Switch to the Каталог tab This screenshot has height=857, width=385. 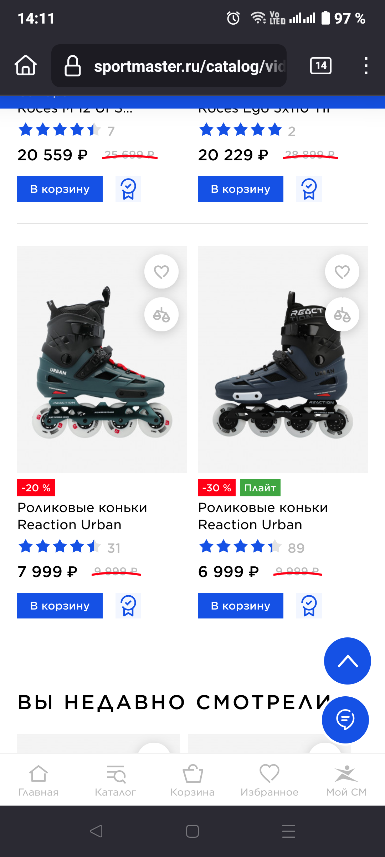click(115, 781)
